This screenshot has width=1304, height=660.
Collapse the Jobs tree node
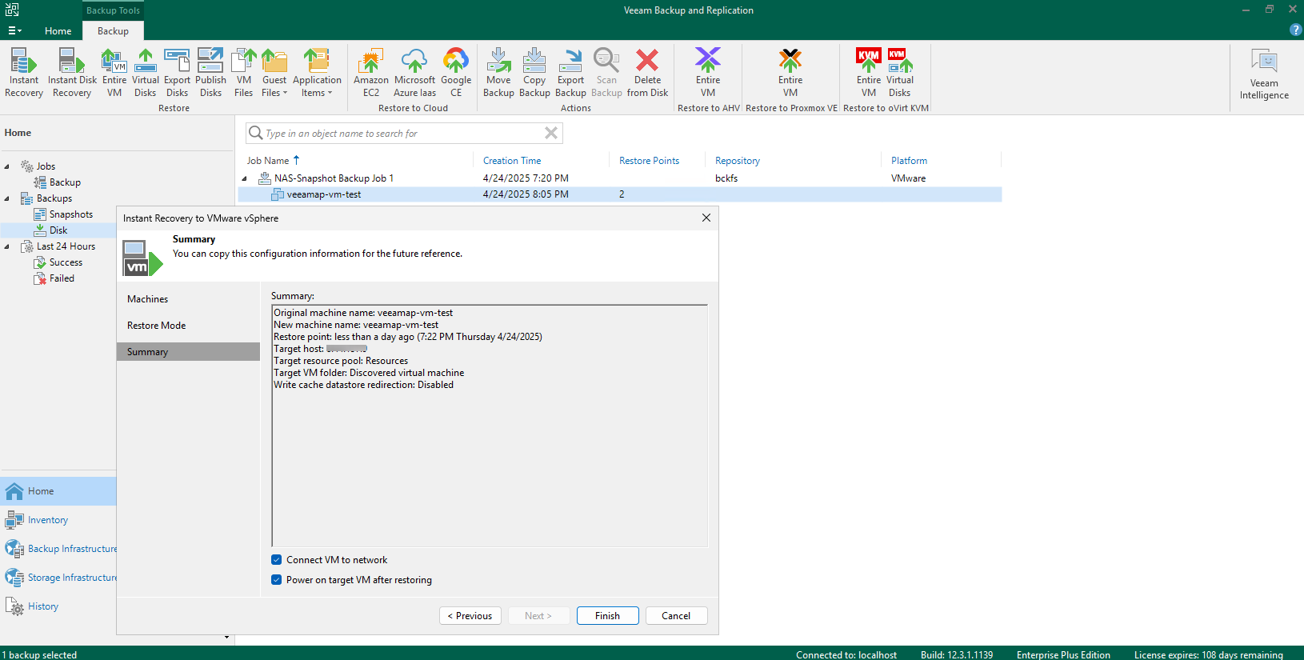click(7, 166)
